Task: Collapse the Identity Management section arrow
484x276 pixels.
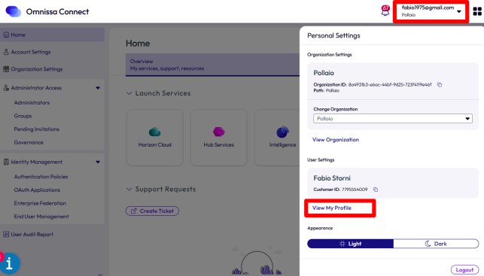Action: (x=98, y=162)
